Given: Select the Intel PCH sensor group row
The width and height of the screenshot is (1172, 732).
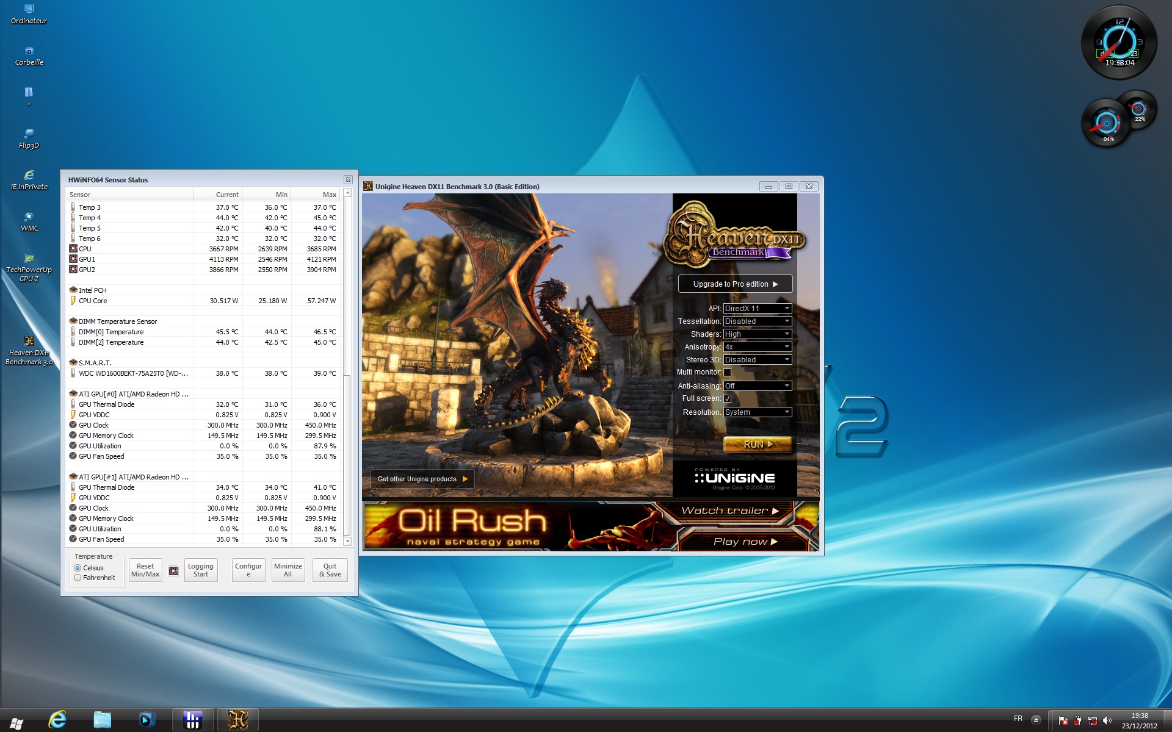Looking at the screenshot, I should click(x=203, y=290).
